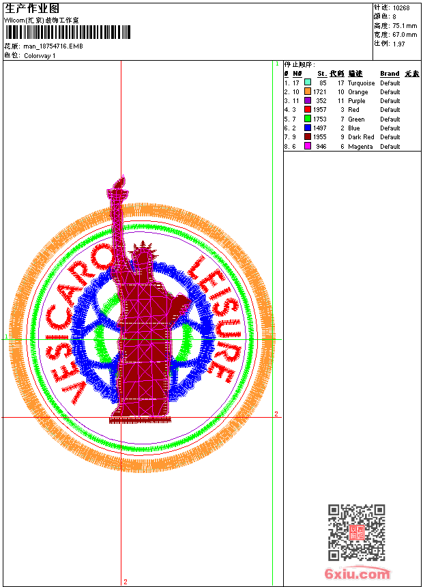Image resolution: width=423 pixels, height=587 pixels.
Task: Click stitch count 85 in Turquoise row
Action: (323, 83)
